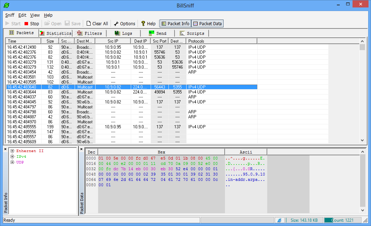Click the Size: 143.18 KB status field

[x=304, y=220]
